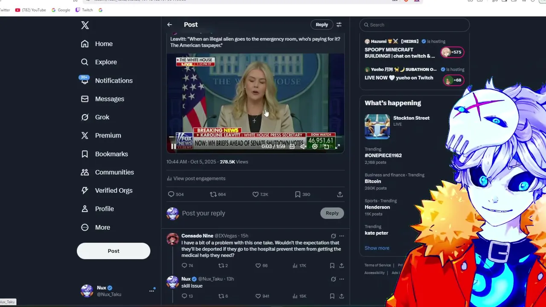Open the YouTube bookmark in browser bar

pyautogui.click(x=30, y=10)
